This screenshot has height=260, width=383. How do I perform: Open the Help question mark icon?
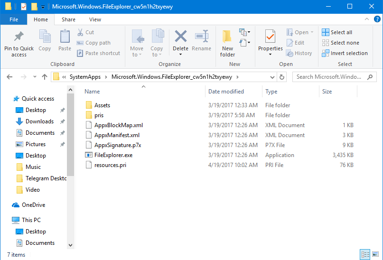tap(377, 19)
